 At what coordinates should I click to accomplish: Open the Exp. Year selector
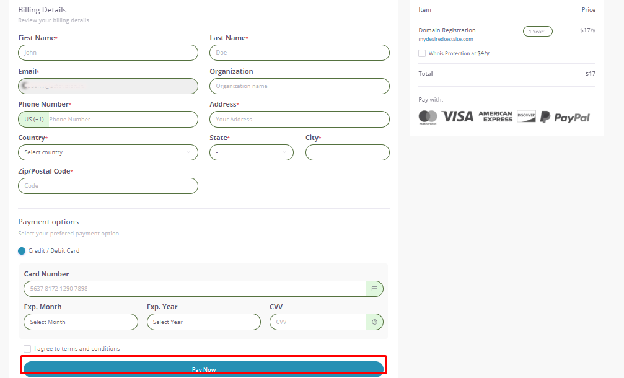click(203, 322)
